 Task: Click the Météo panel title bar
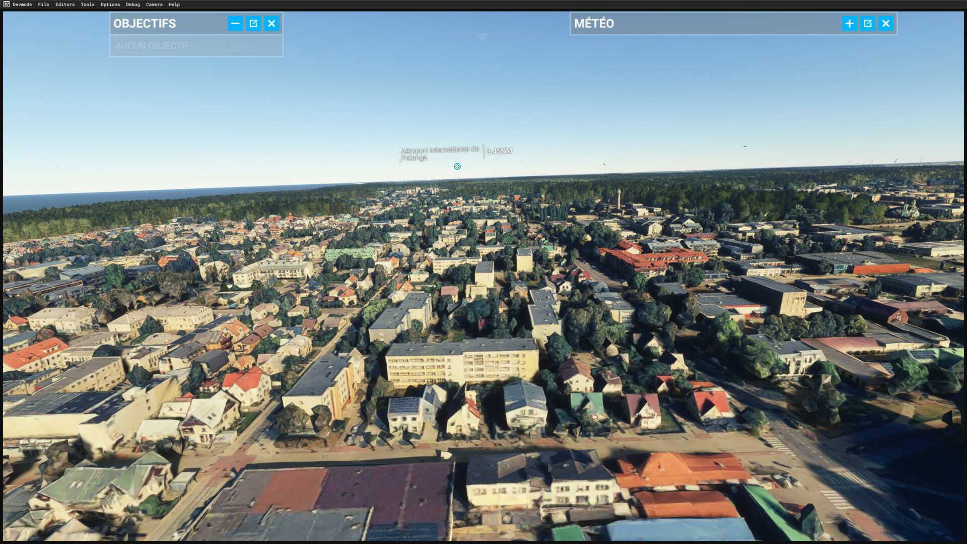[x=705, y=24]
